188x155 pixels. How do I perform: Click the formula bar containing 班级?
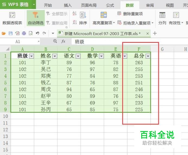pyautogui.click(x=130, y=42)
